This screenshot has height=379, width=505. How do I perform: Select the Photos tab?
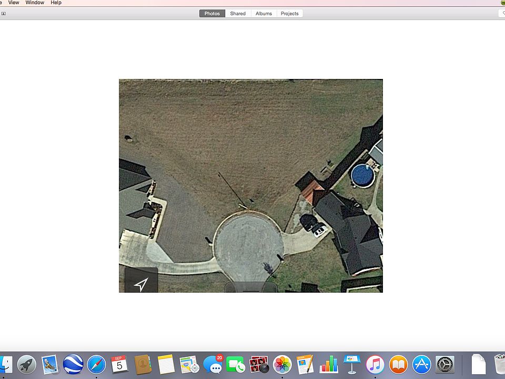coord(212,14)
